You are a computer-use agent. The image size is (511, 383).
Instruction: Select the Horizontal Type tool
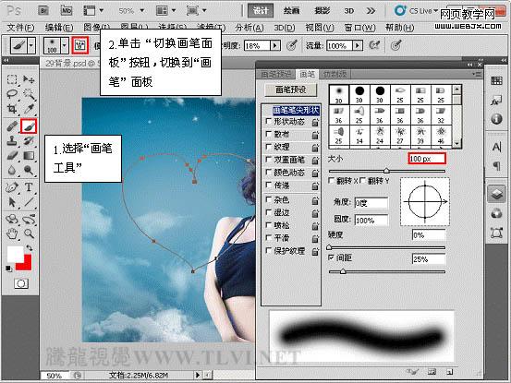point(29,187)
